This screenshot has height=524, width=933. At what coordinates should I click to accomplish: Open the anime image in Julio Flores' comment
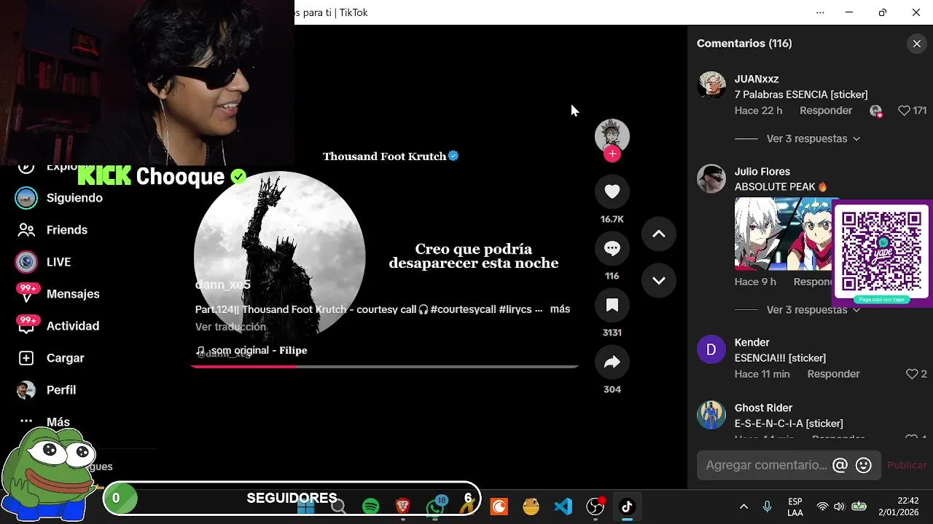click(783, 234)
